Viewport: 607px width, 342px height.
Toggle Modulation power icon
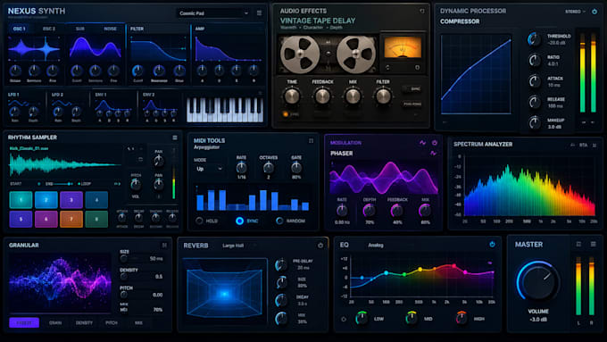(435, 143)
